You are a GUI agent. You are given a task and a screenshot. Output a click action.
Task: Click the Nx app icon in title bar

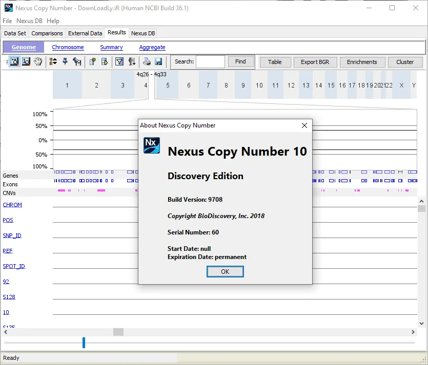(9, 8)
